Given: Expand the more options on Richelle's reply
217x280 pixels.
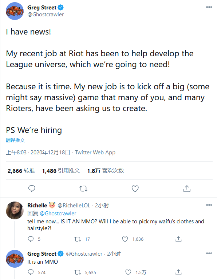Looking at the screenshot, I should (x=209, y=205).
